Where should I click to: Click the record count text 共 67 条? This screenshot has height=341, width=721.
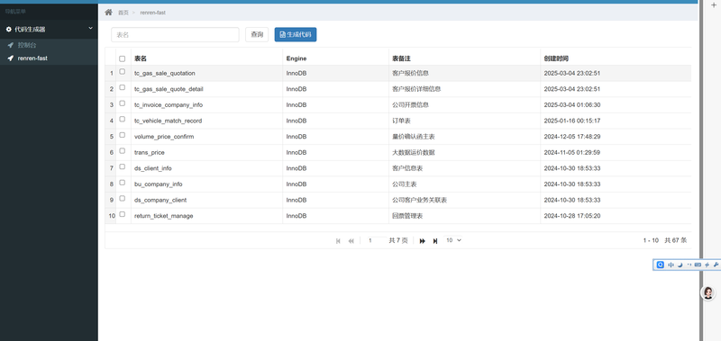[x=674, y=240]
